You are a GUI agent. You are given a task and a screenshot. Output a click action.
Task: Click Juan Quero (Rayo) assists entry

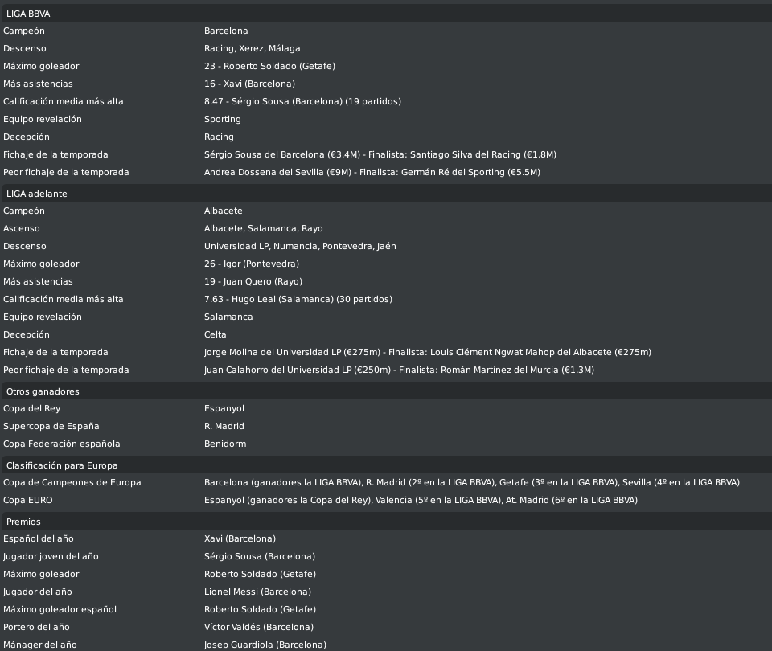pyautogui.click(x=253, y=281)
